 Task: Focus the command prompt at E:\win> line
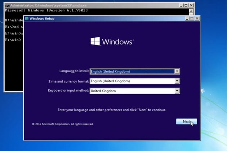click(13, 40)
